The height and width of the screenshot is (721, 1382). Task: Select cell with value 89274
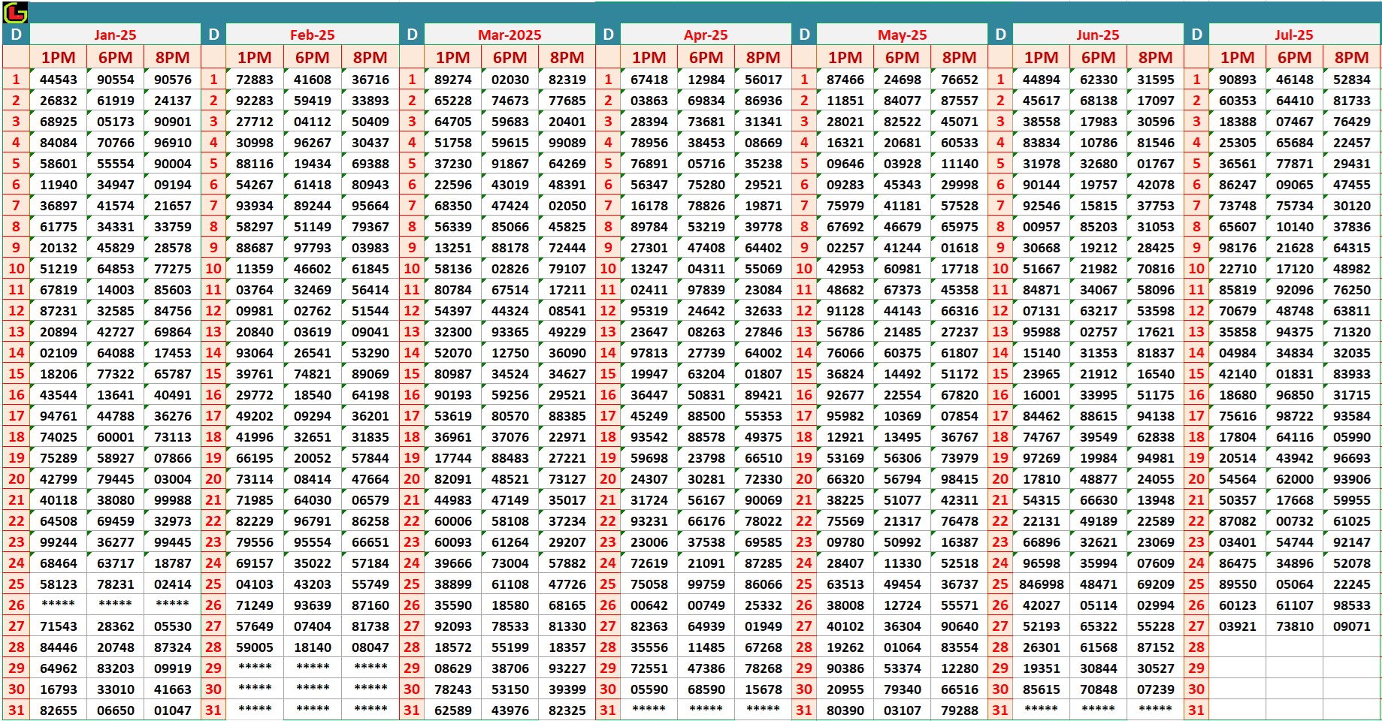(453, 80)
